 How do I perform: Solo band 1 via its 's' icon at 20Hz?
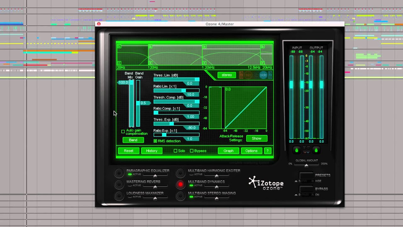click(x=119, y=63)
